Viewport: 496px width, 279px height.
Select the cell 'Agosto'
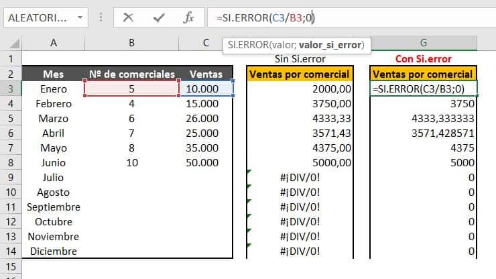[54, 192]
